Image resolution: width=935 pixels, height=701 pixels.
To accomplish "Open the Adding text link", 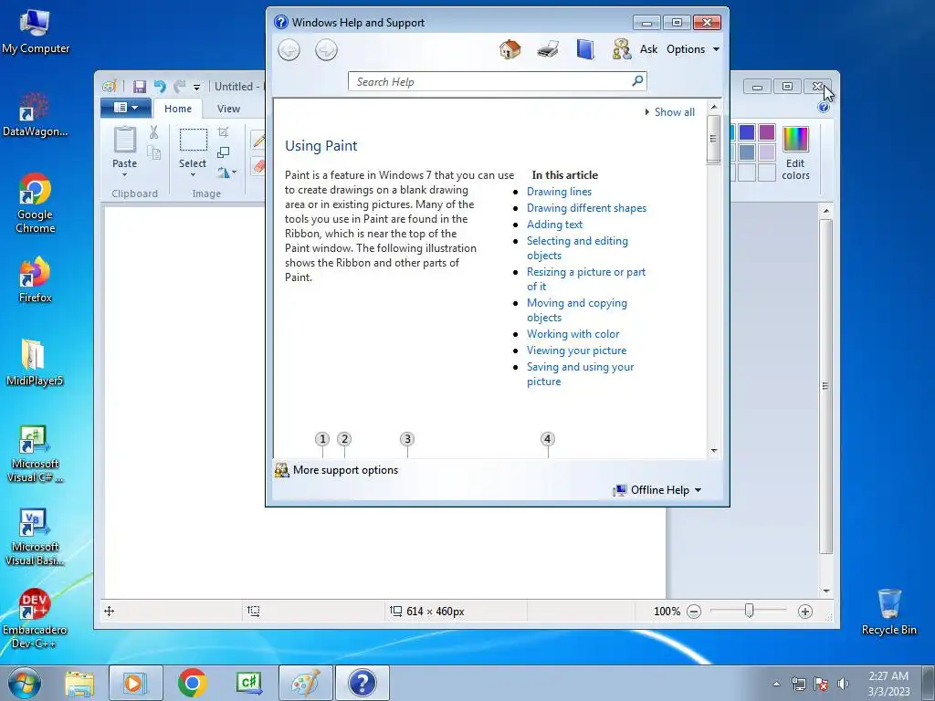I will coord(554,225).
